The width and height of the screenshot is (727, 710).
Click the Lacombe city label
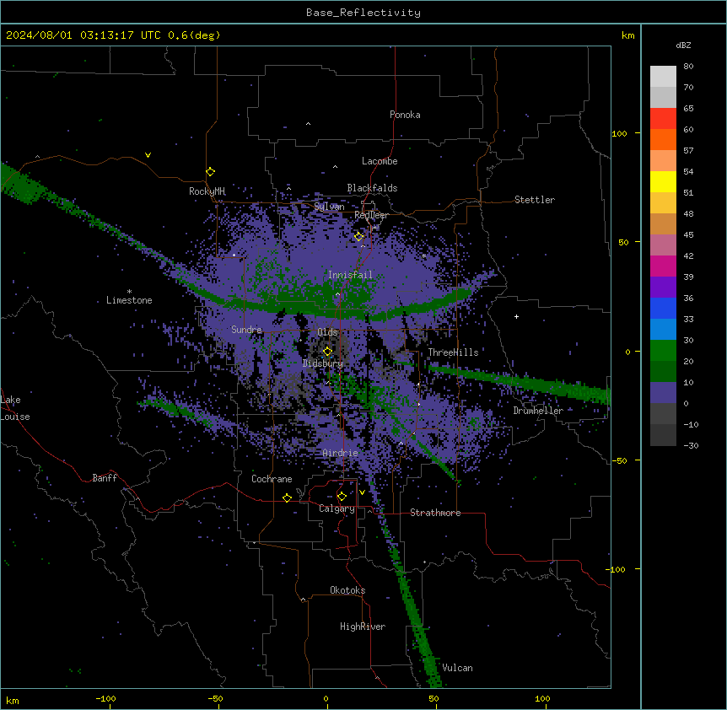tap(380, 161)
